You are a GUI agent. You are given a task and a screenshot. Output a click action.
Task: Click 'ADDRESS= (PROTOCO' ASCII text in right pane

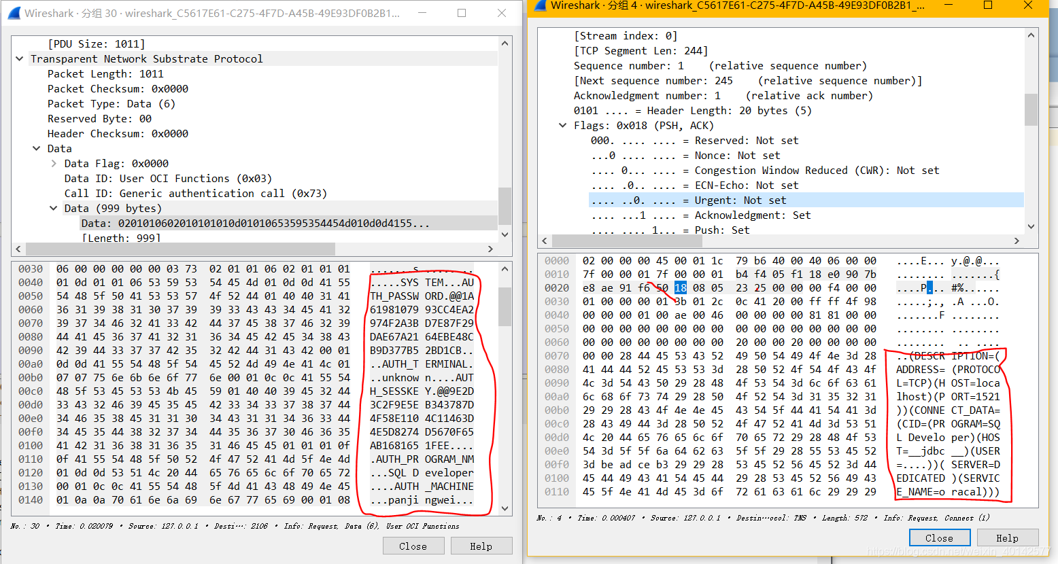pyautogui.click(x=949, y=370)
